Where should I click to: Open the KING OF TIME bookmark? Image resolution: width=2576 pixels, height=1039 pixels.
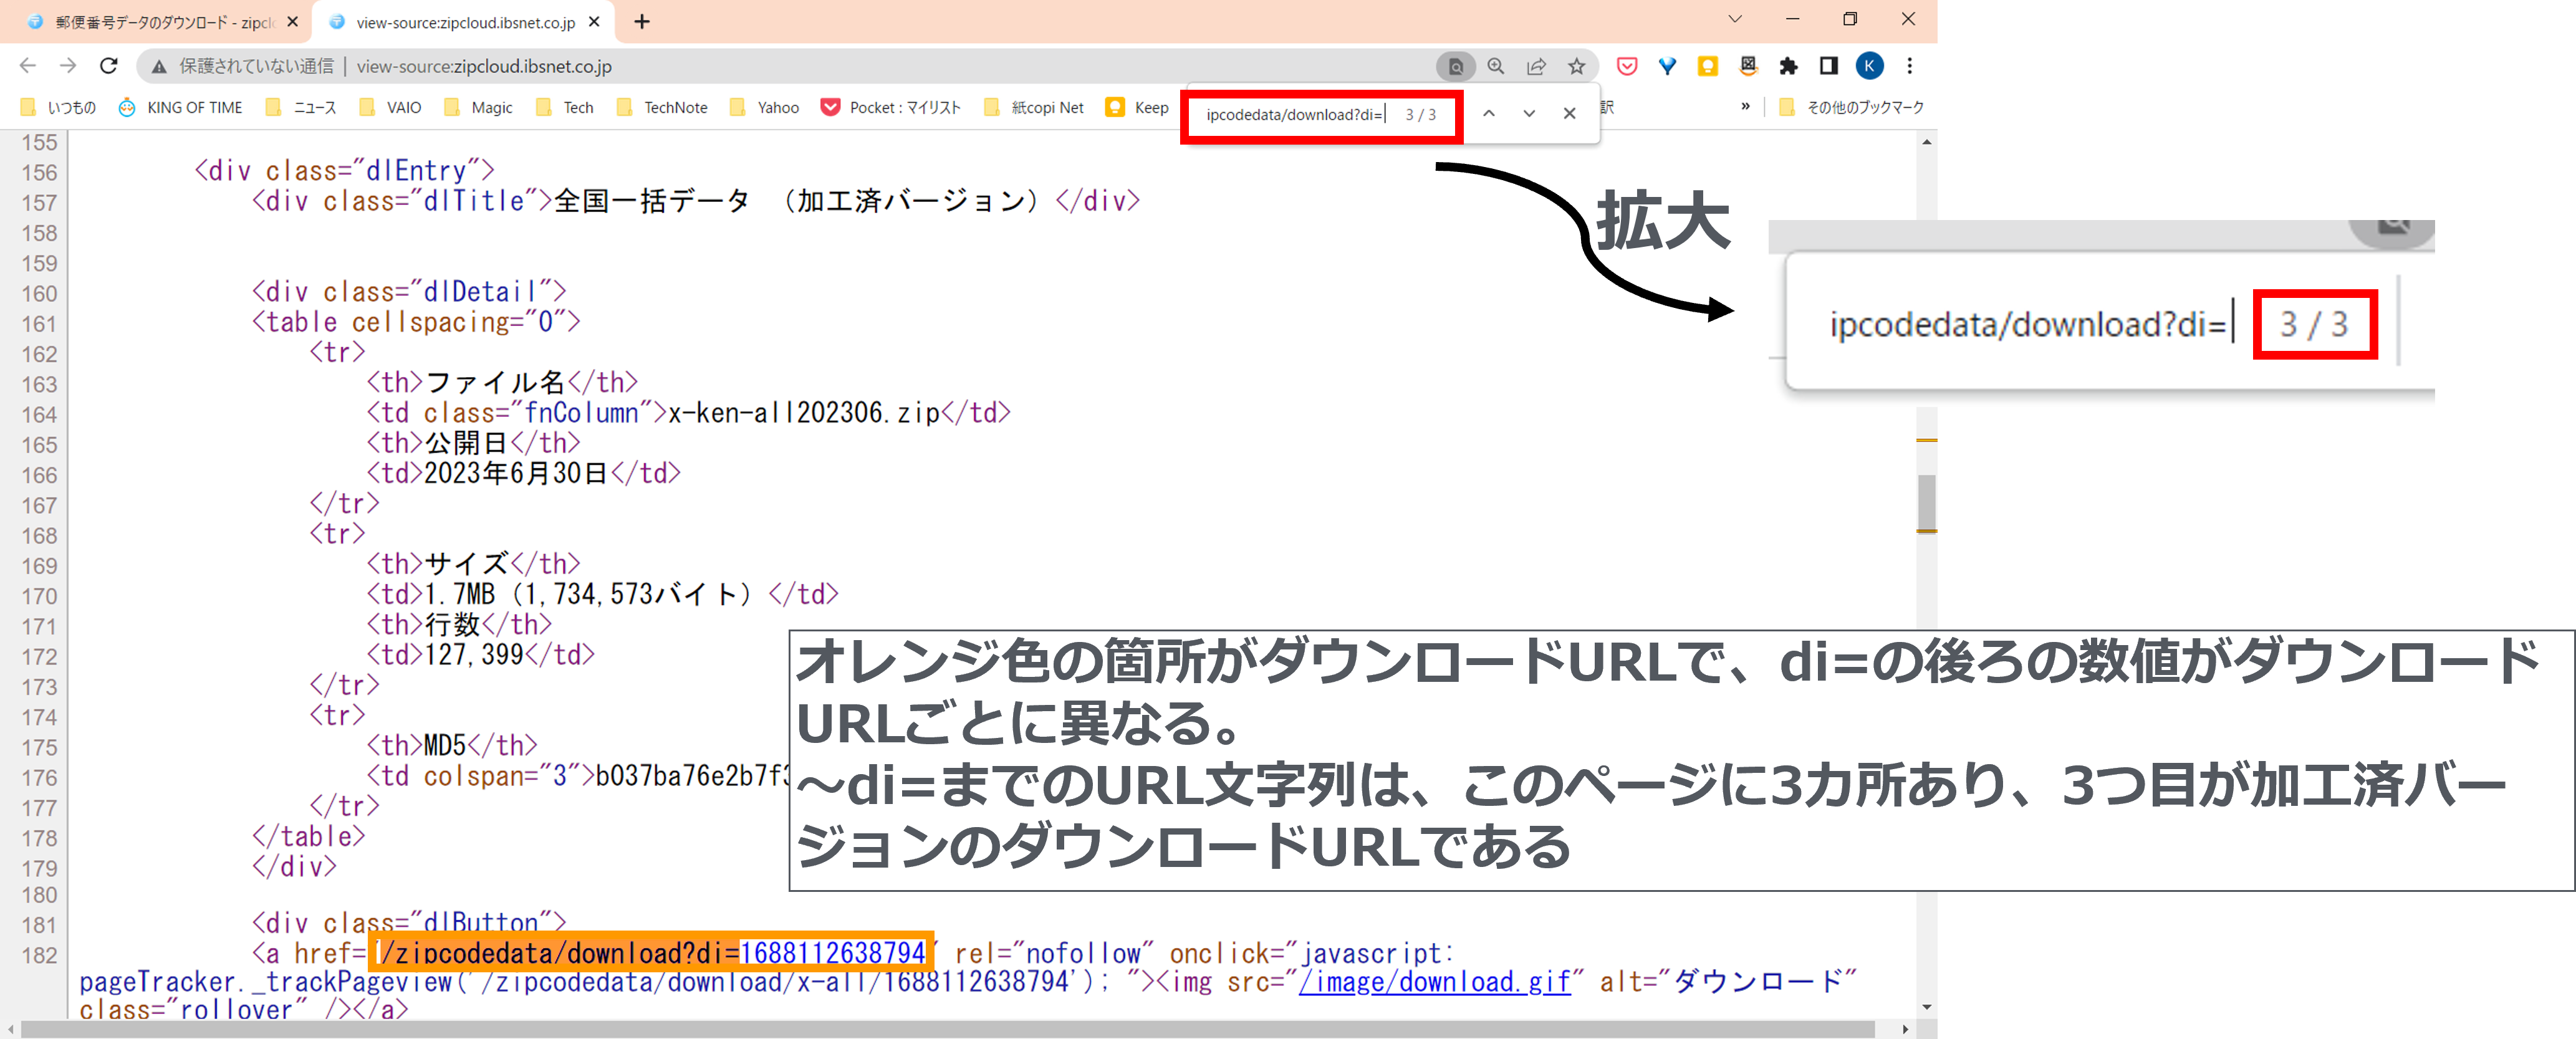click(x=180, y=107)
